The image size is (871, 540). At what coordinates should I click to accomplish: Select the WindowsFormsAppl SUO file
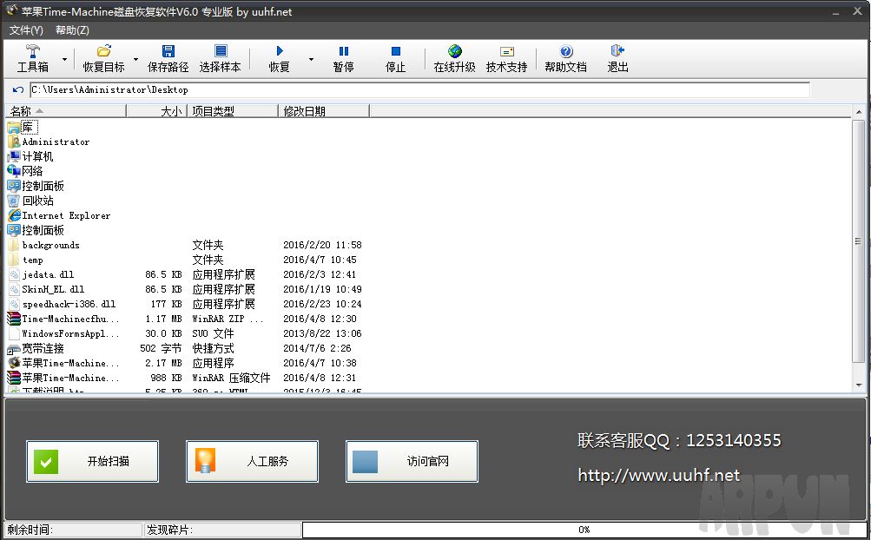[63, 333]
